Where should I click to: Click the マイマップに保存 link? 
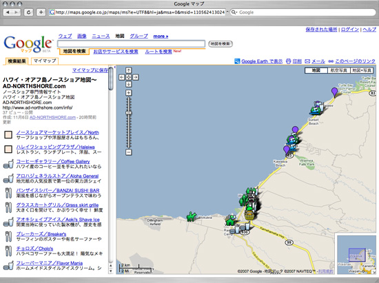click(90, 70)
